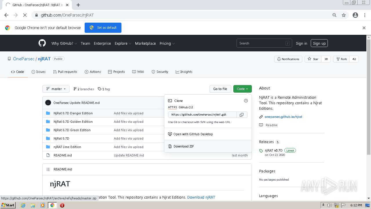Expand the Explore menu
The image size is (371, 209).
pyautogui.click(x=123, y=43)
